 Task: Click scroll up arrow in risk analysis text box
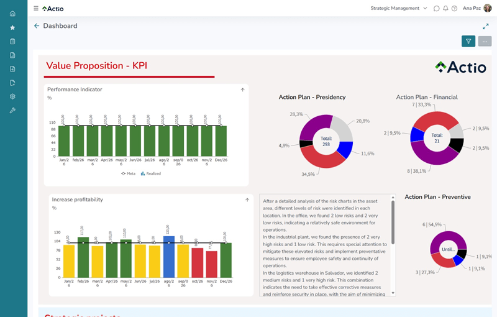tap(393, 198)
